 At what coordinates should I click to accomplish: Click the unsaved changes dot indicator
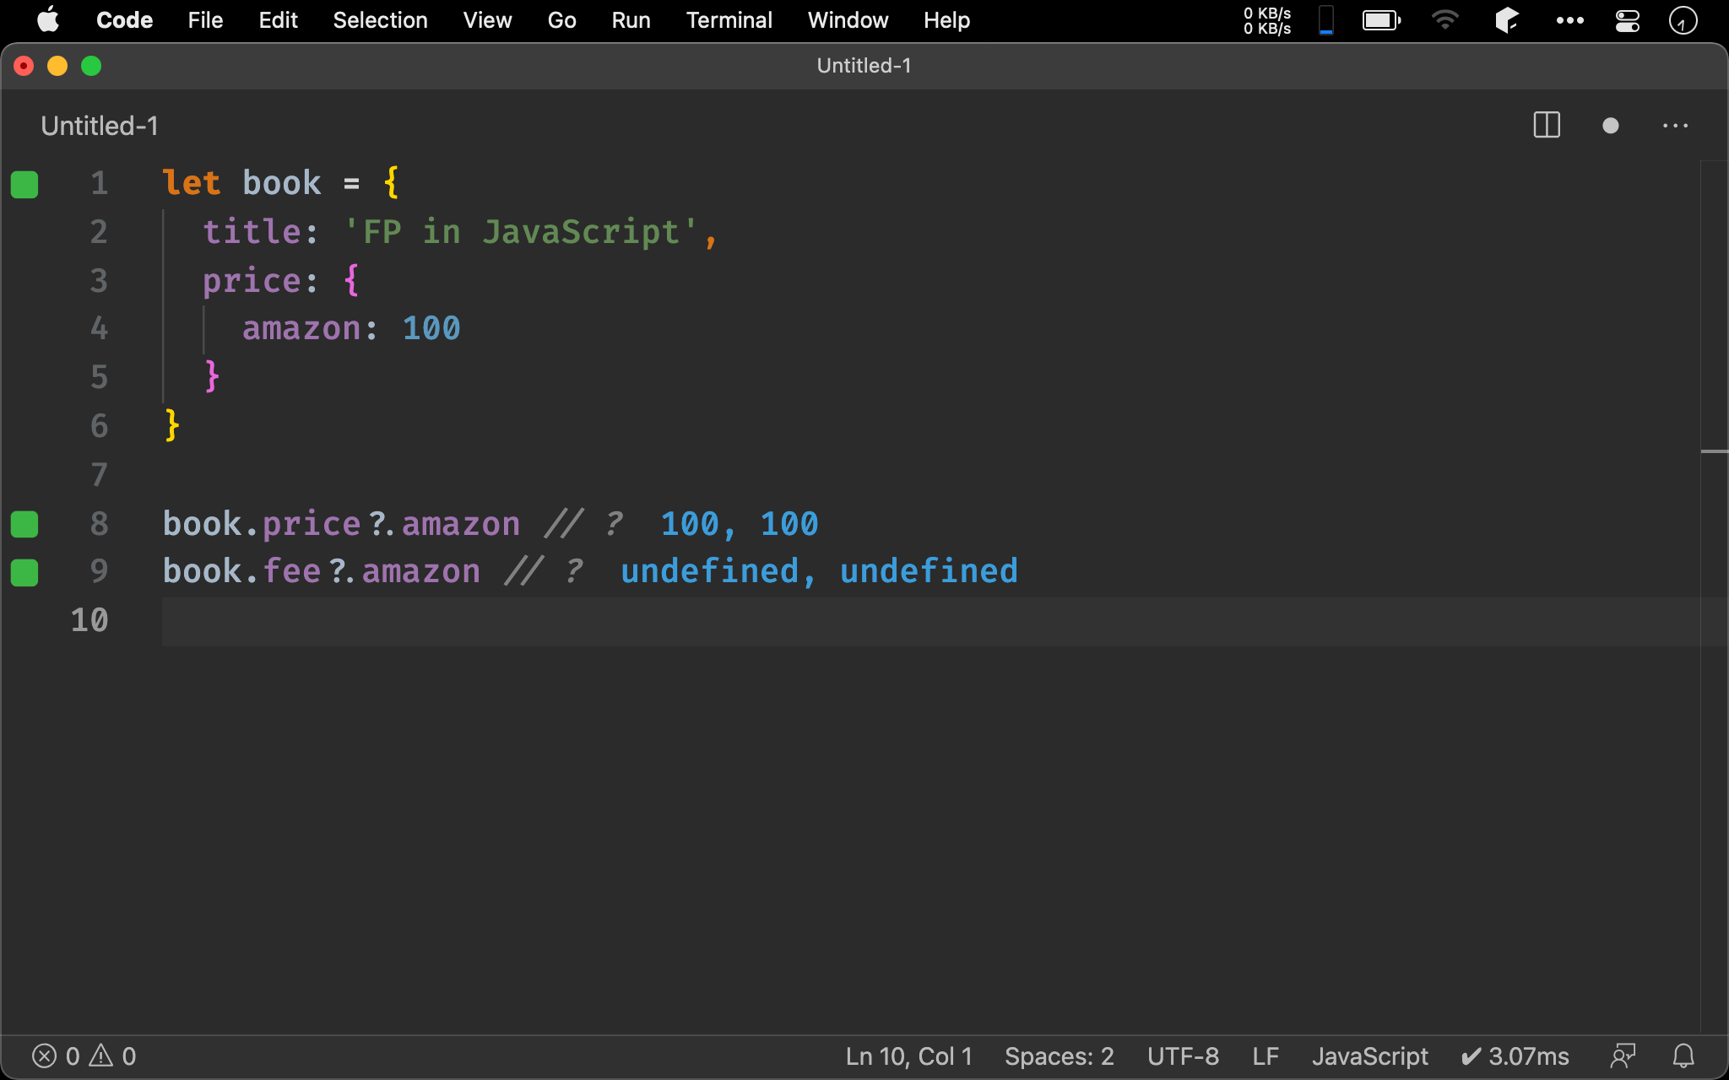(1610, 126)
